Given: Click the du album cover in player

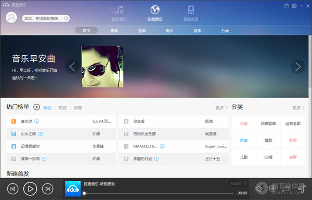Looking at the screenshot, I should (x=73, y=189).
